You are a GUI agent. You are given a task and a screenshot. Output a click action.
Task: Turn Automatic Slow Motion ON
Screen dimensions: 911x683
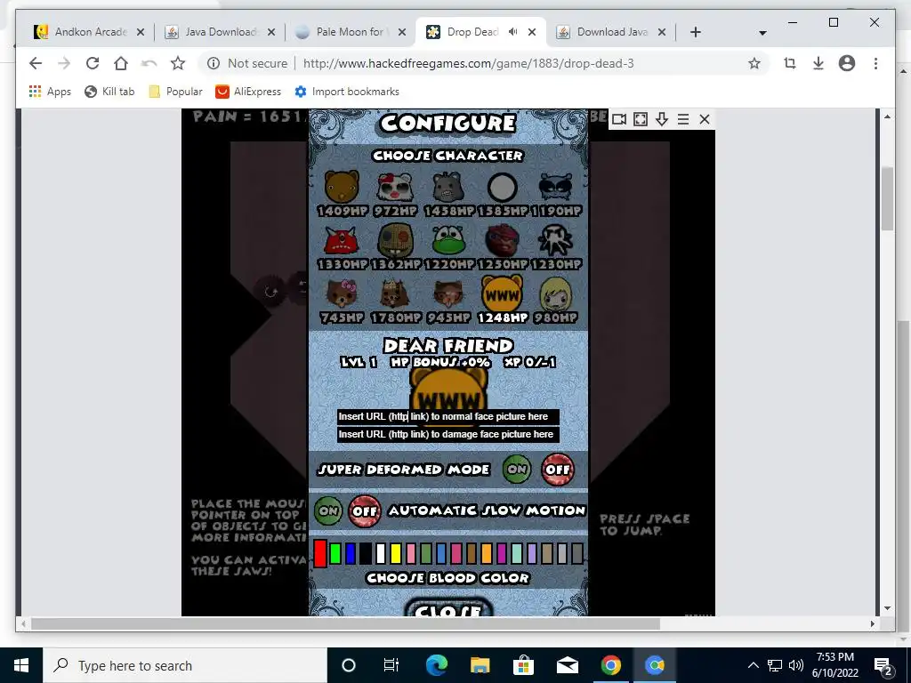(x=328, y=511)
